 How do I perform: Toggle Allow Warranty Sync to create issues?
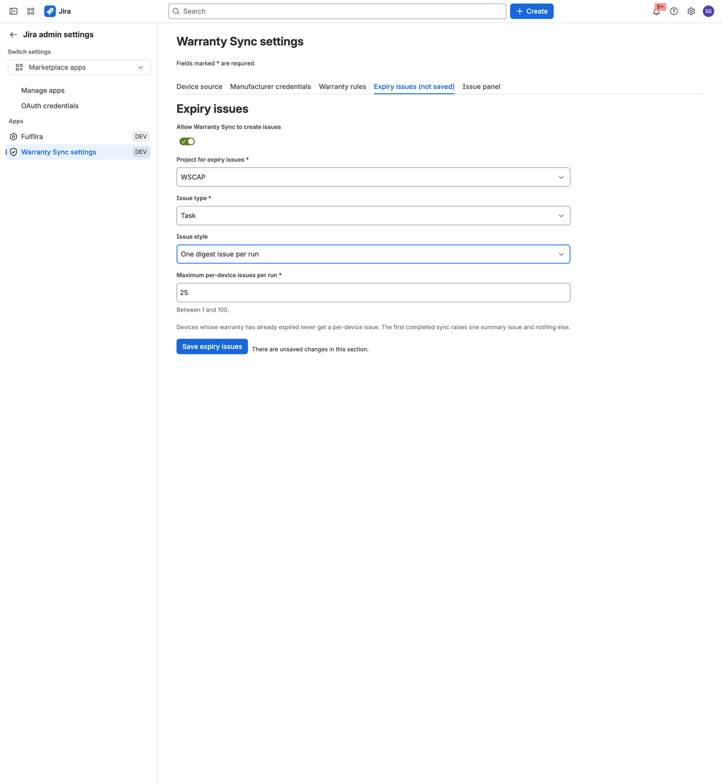[187, 142]
